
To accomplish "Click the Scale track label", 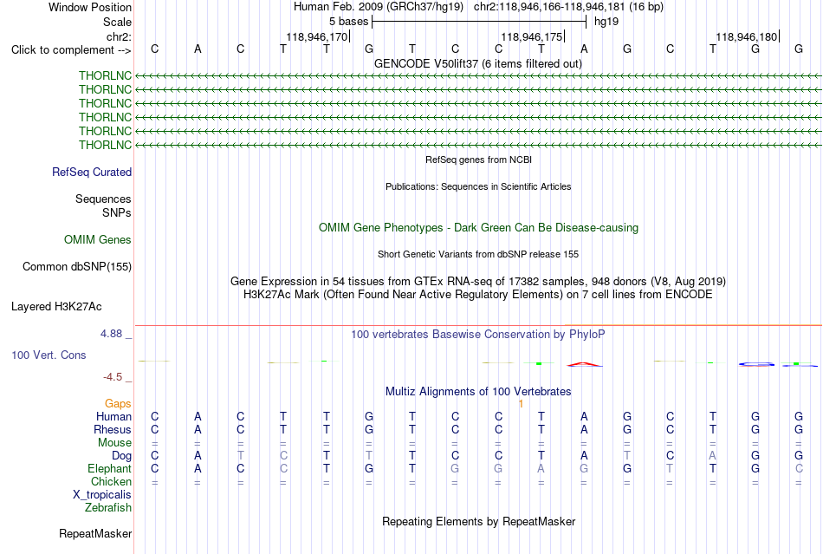I will point(117,22).
